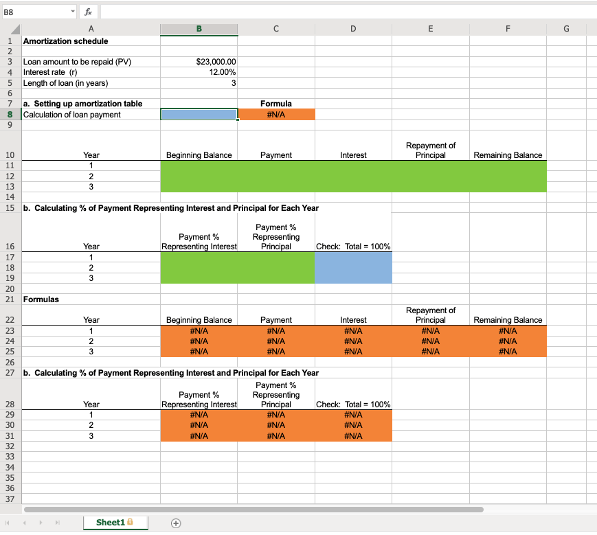Click the $23,000.00 loan amount cell
The image size is (597, 535).
coord(199,62)
